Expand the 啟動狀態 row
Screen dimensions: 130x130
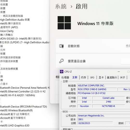pos(93,46)
